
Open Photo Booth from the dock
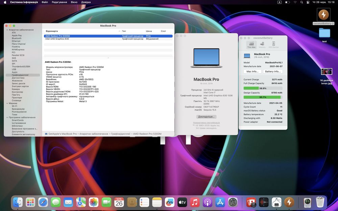point(251,202)
